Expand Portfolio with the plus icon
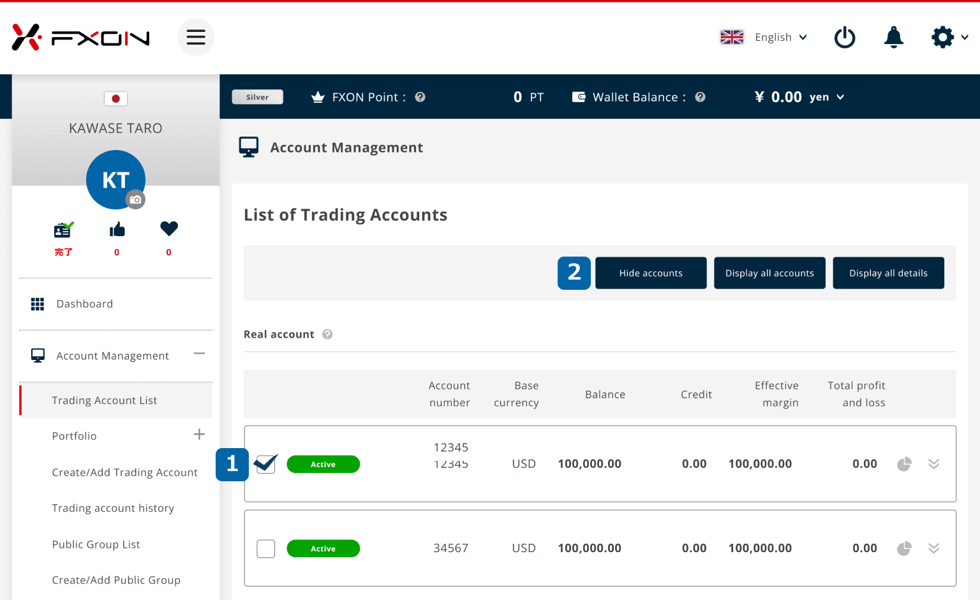This screenshot has width=980, height=600. pos(199,434)
